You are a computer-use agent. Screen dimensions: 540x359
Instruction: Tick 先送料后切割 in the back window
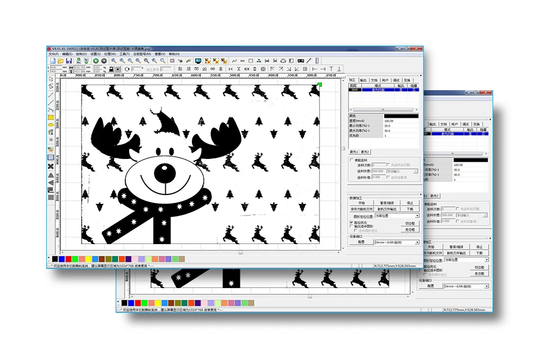coord(458,209)
